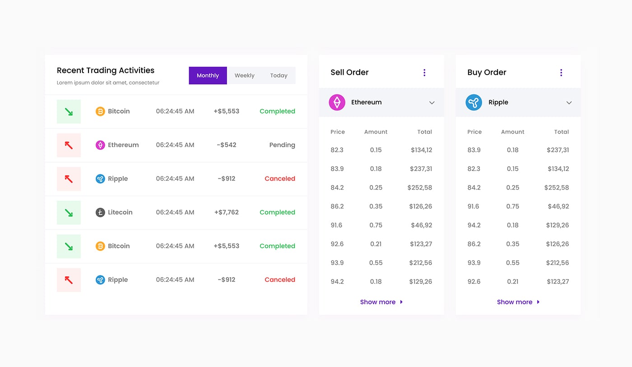Switch to the Weekly tab
Screen dimensions: 632x367
[x=244, y=75]
